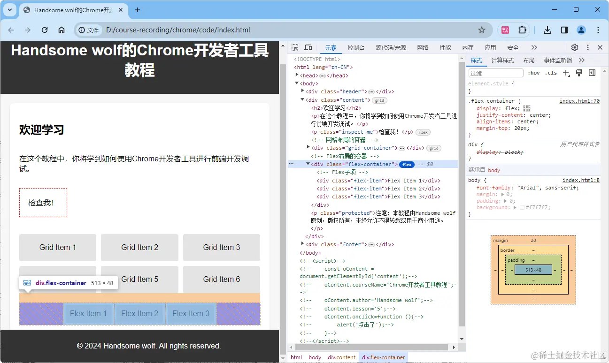Screen dimensions: 609x363
Task: Open the Extensions puzzle icon
Action: (x=522, y=30)
